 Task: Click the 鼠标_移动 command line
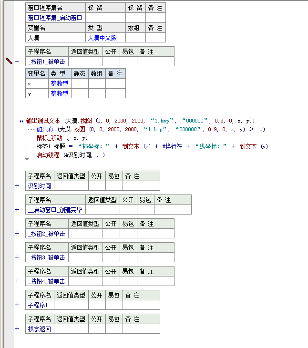(62, 138)
